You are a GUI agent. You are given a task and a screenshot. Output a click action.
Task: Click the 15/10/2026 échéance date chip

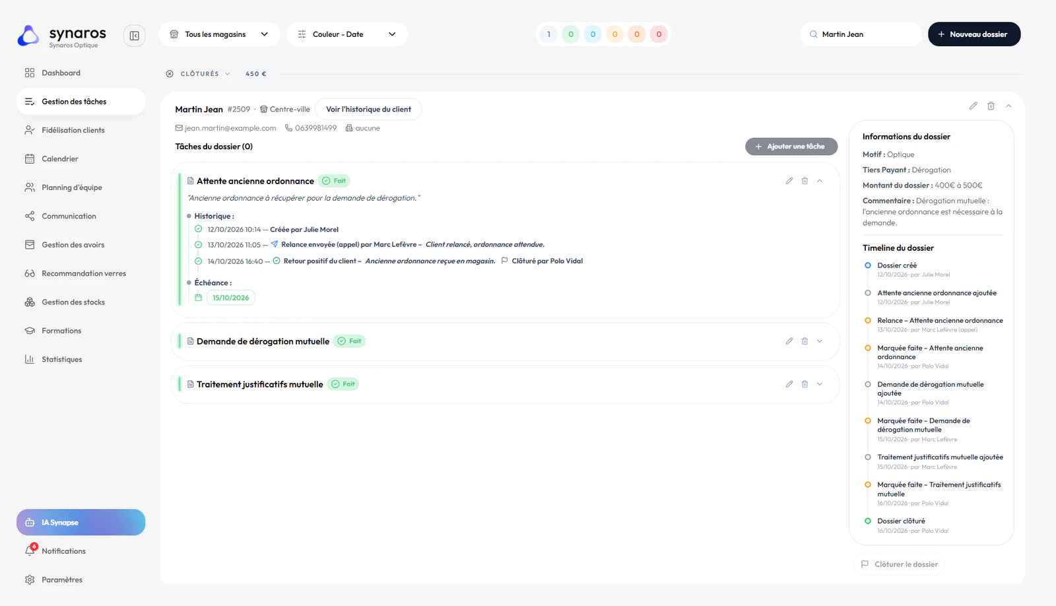(x=231, y=298)
